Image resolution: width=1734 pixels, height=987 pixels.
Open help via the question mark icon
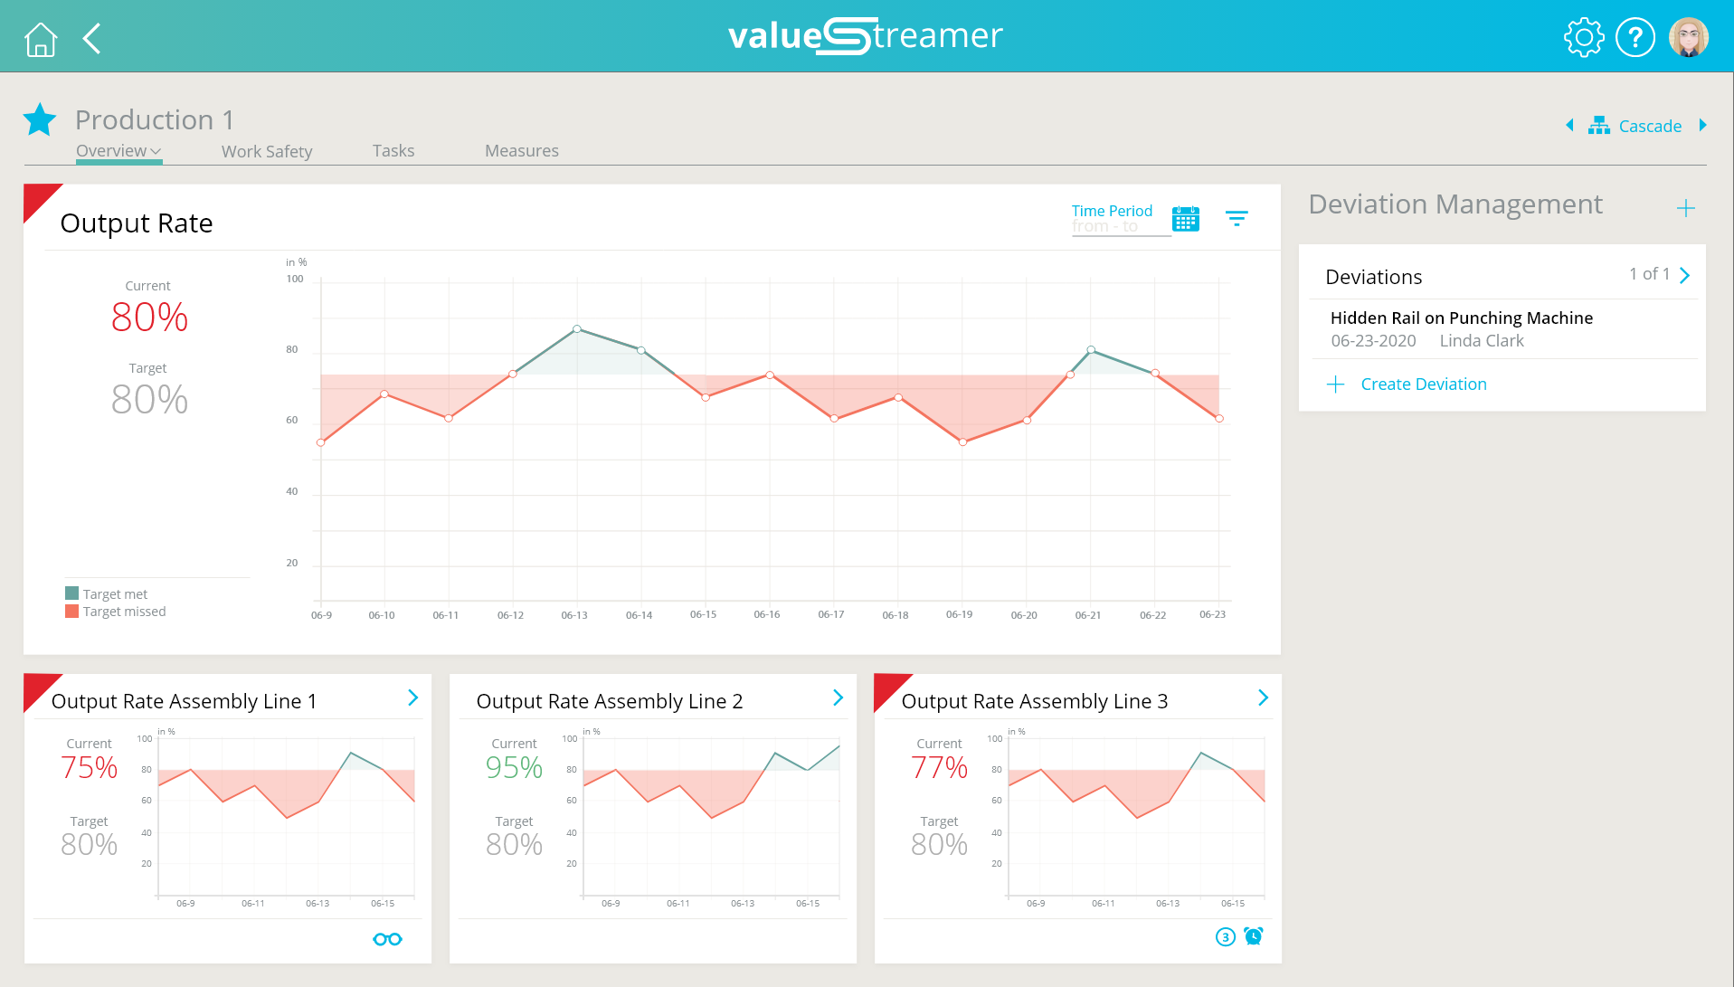click(1635, 36)
